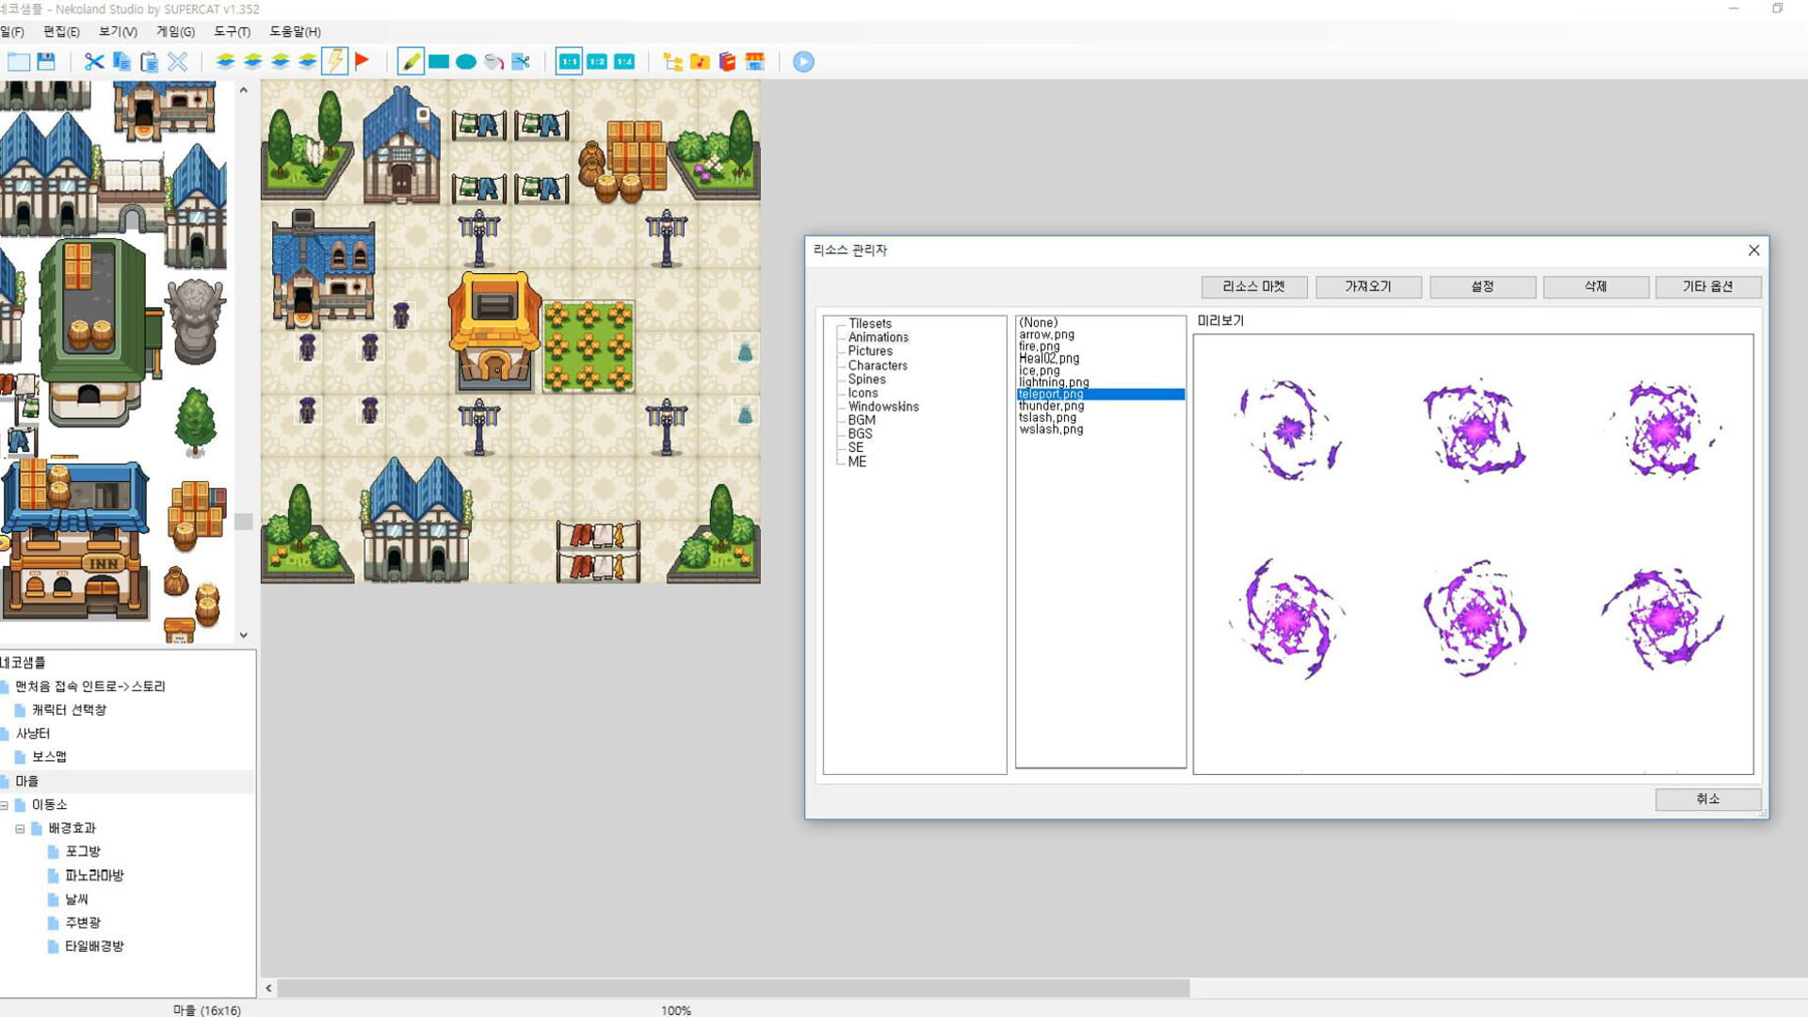This screenshot has width=1808, height=1017.
Task: Select Characters in resource tree
Action: point(878,365)
